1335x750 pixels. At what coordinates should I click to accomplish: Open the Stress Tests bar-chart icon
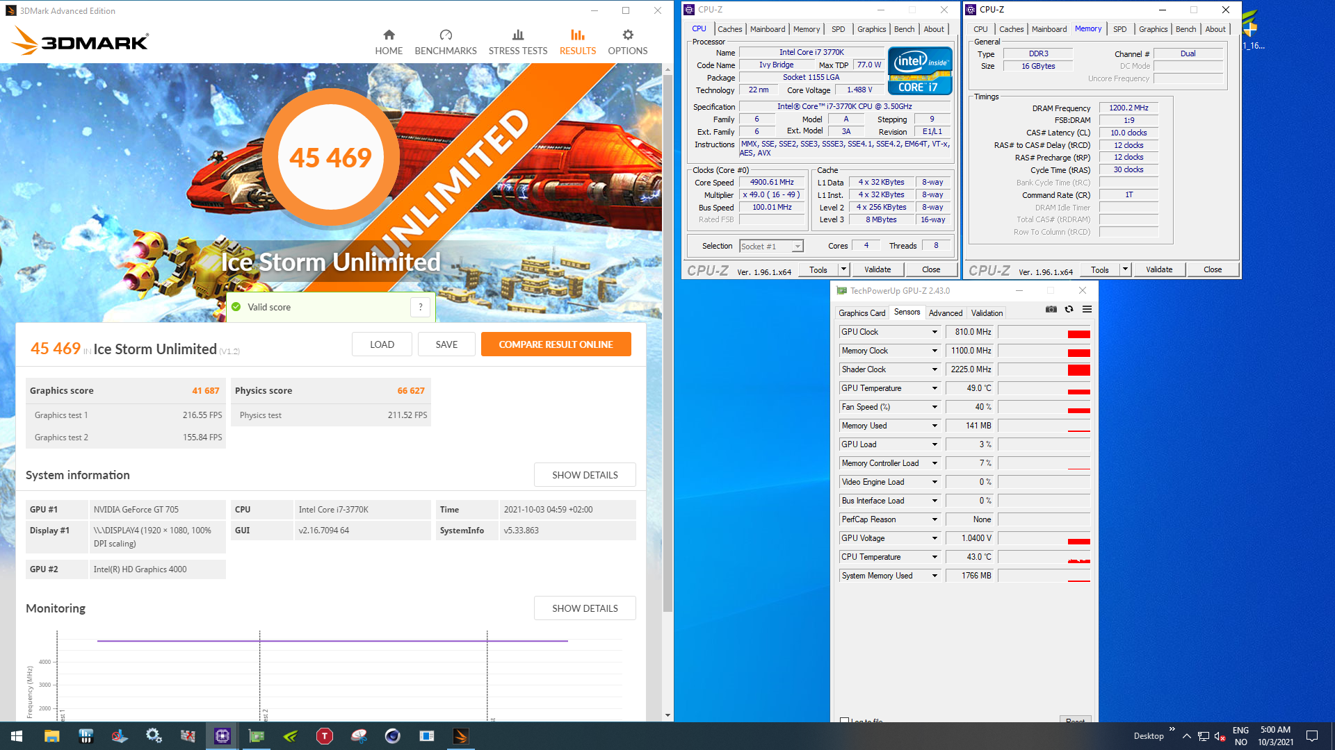pyautogui.click(x=518, y=35)
